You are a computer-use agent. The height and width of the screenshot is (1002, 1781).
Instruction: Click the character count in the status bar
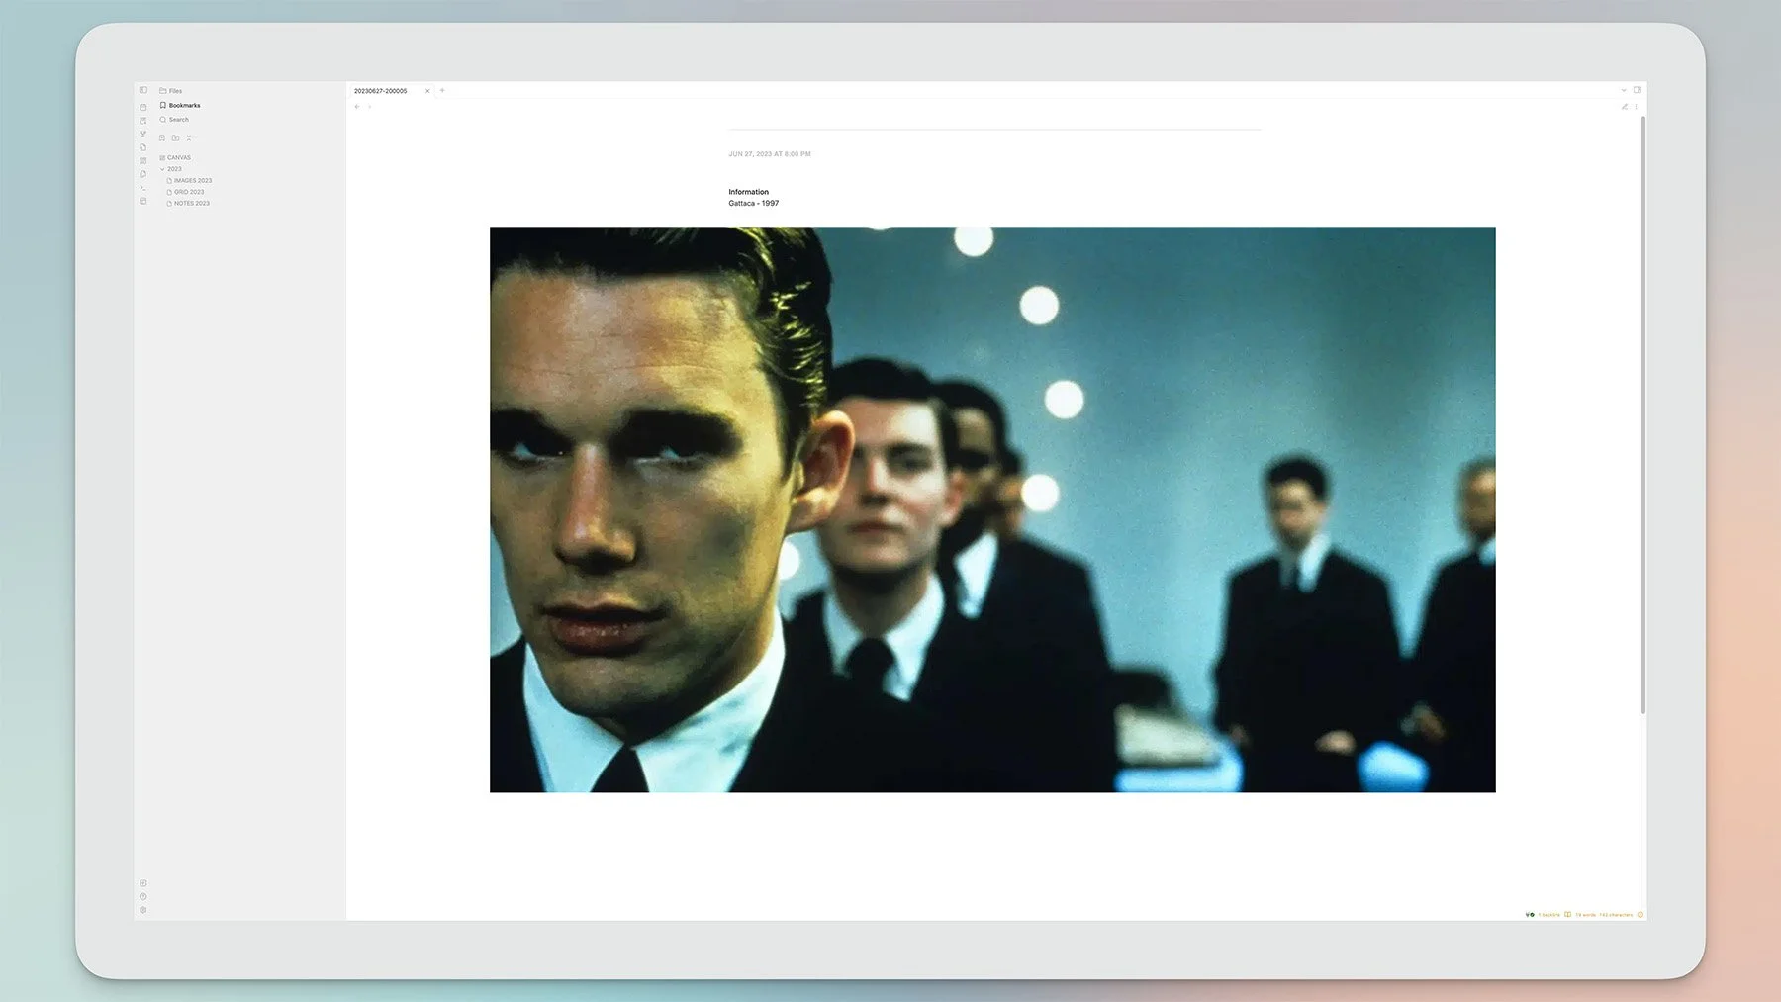(1616, 915)
